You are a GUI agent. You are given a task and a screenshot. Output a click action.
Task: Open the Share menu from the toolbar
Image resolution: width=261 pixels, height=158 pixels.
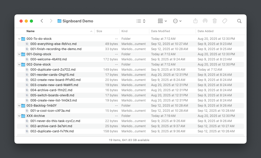[195, 21]
